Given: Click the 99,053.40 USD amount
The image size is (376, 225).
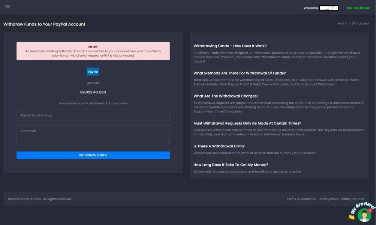Looking at the screenshot, I should tap(93, 92).
